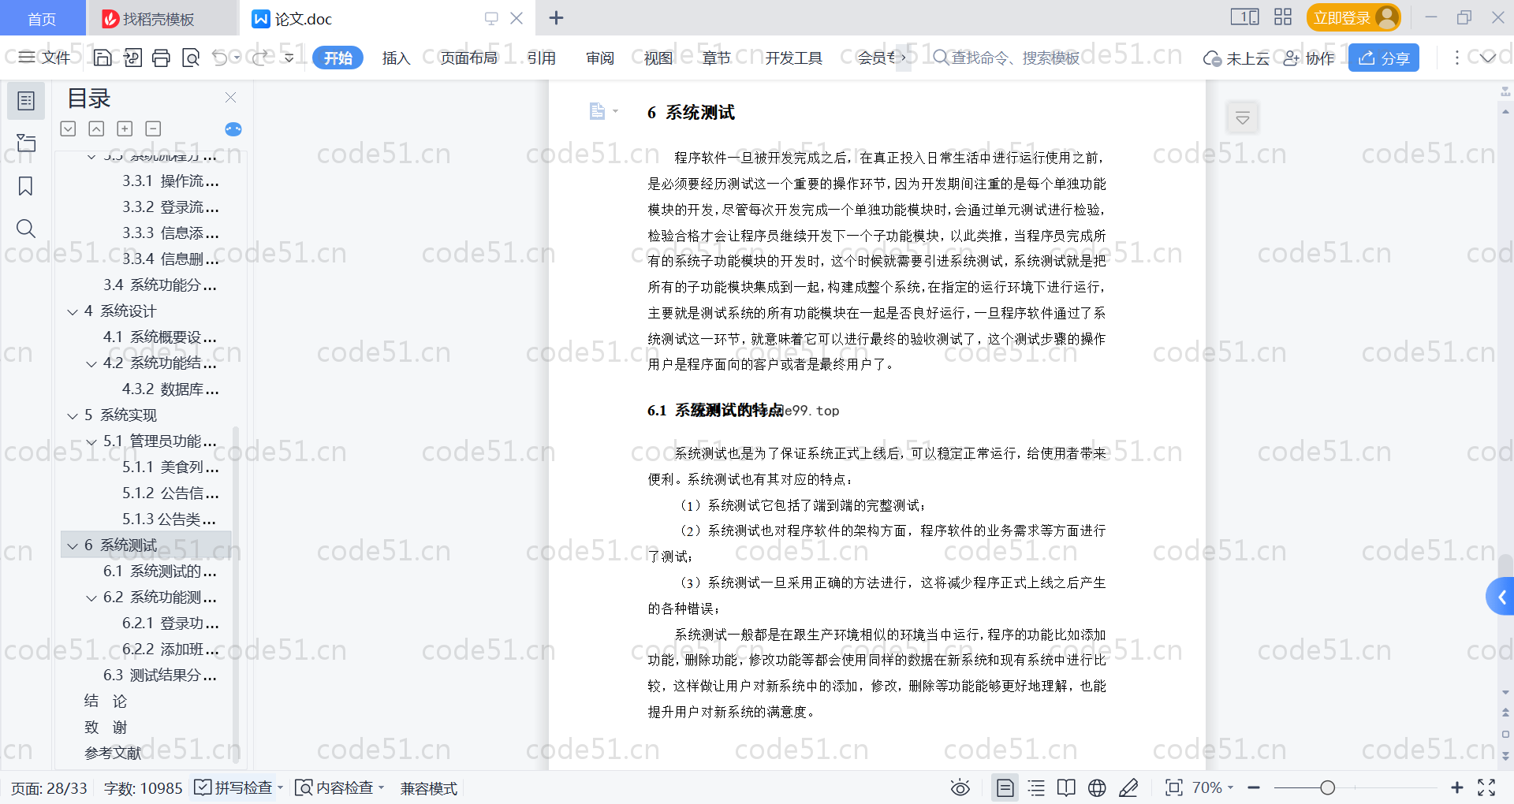Open the outline panel icon in the sidebar
Viewport: 1514px width, 804px height.
(26, 101)
